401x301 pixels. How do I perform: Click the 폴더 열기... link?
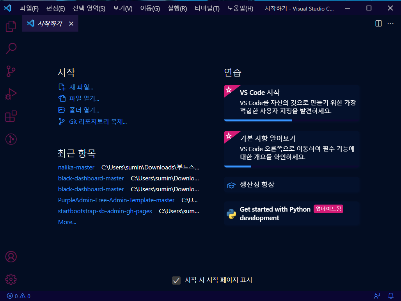(84, 110)
